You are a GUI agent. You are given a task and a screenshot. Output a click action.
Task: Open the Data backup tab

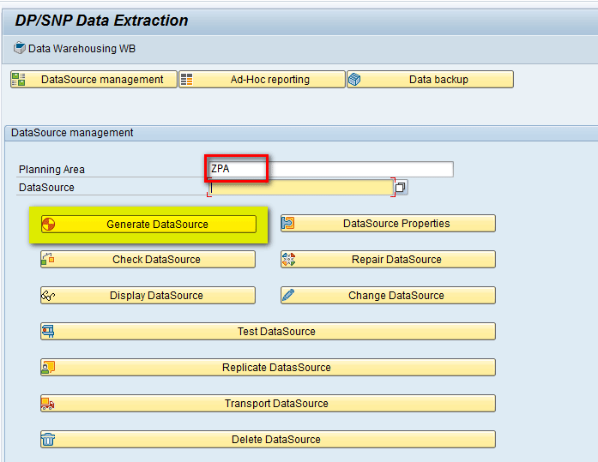(438, 80)
